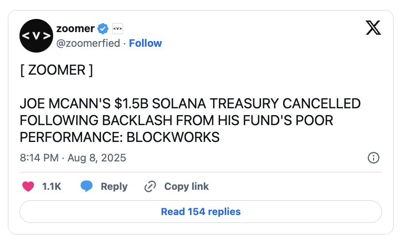Like the tweet with the heart icon

[x=28, y=186]
